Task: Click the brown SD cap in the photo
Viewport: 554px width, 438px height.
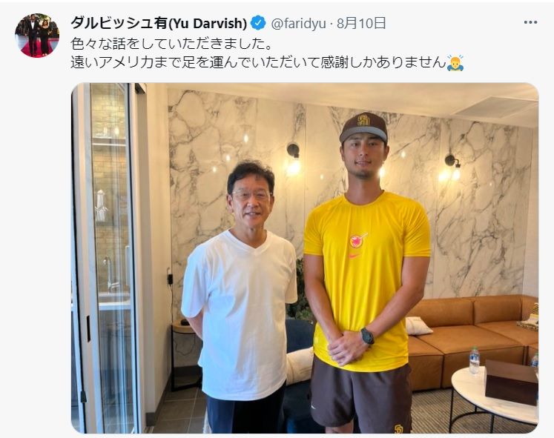Action: pos(363,127)
